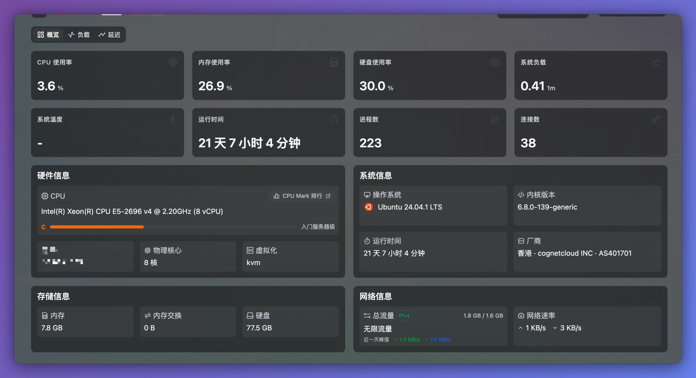Open the 负载 load tab
Screen dimensions: 696x378
(x=79, y=35)
